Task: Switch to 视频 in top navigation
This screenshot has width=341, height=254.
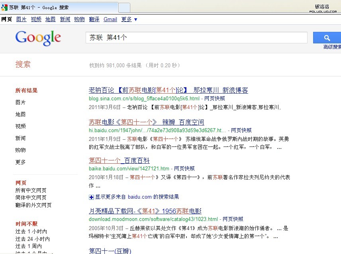Action: pyautogui.click(x=36, y=19)
